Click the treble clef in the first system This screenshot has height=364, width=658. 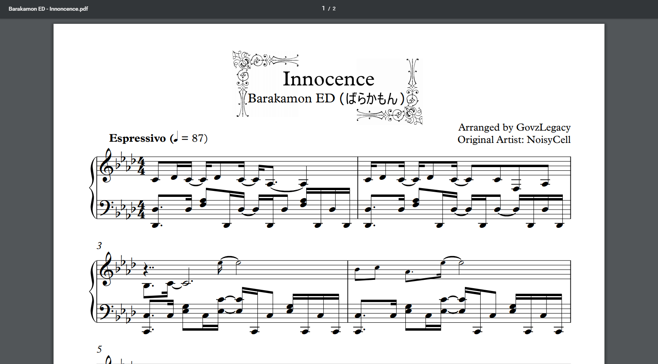pyautogui.click(x=107, y=166)
